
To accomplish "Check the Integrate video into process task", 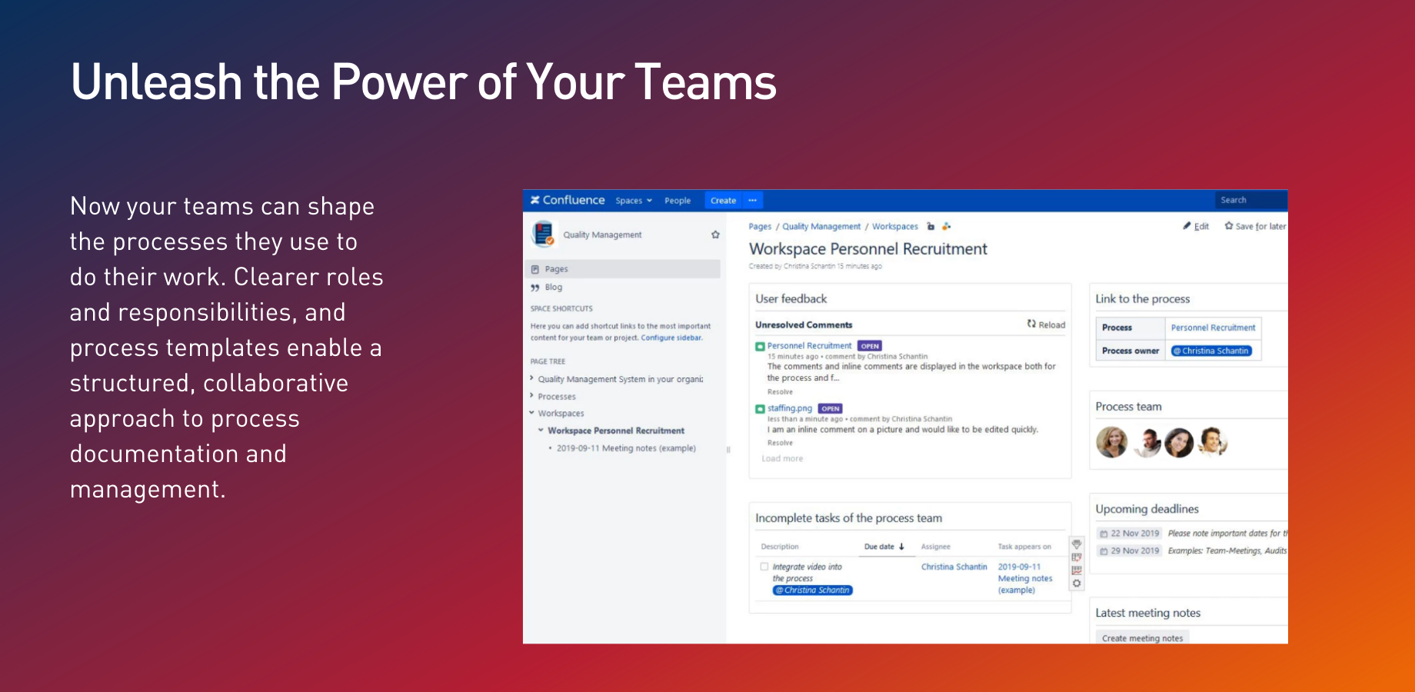I will (764, 567).
